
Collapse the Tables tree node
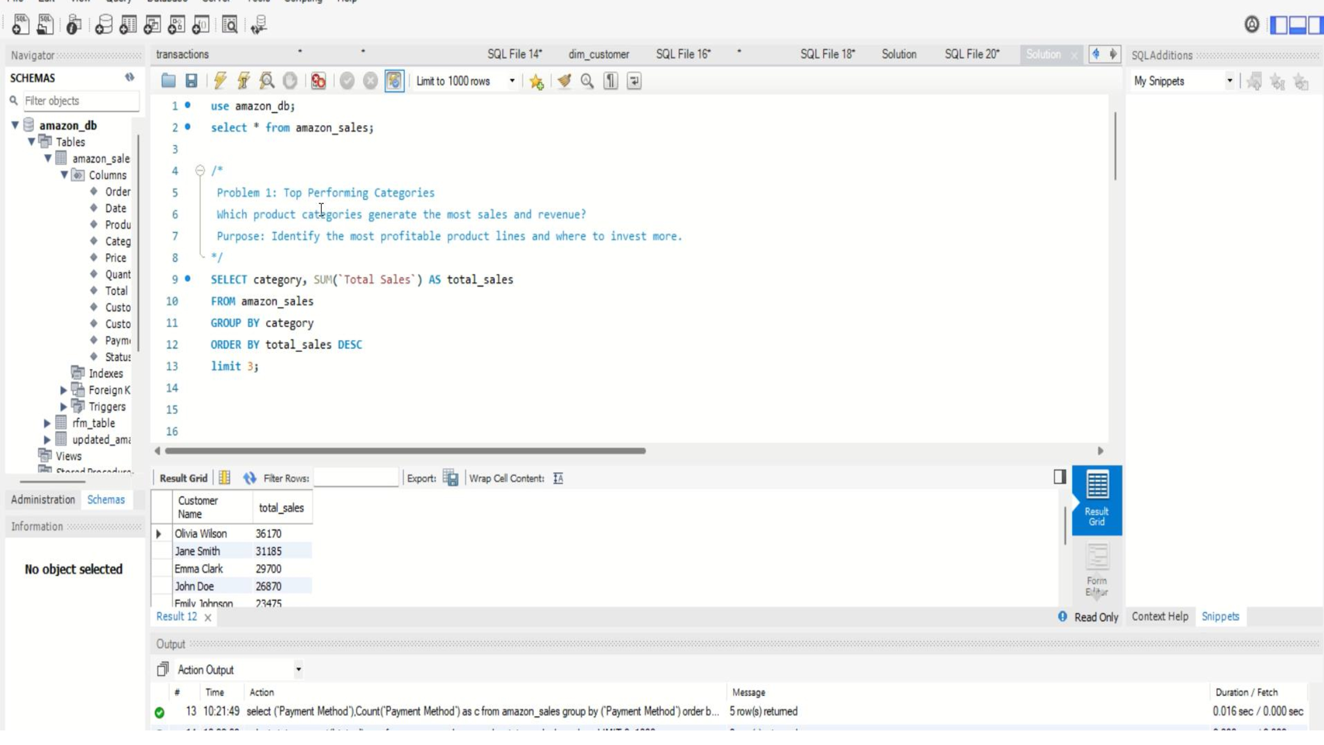[32, 141]
